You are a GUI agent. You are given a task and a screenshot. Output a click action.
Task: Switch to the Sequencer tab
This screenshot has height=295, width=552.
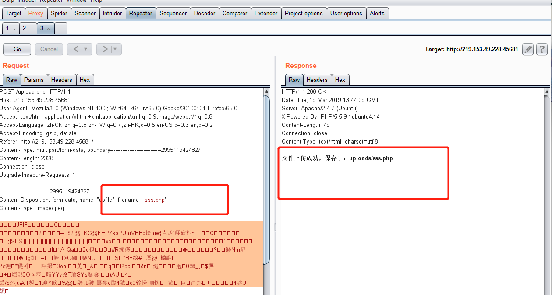(173, 13)
